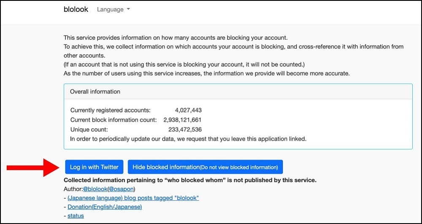Image resolution: width=422 pixels, height=224 pixels.
Task: Click the "Current block information count:" label
Action: click(x=114, y=120)
